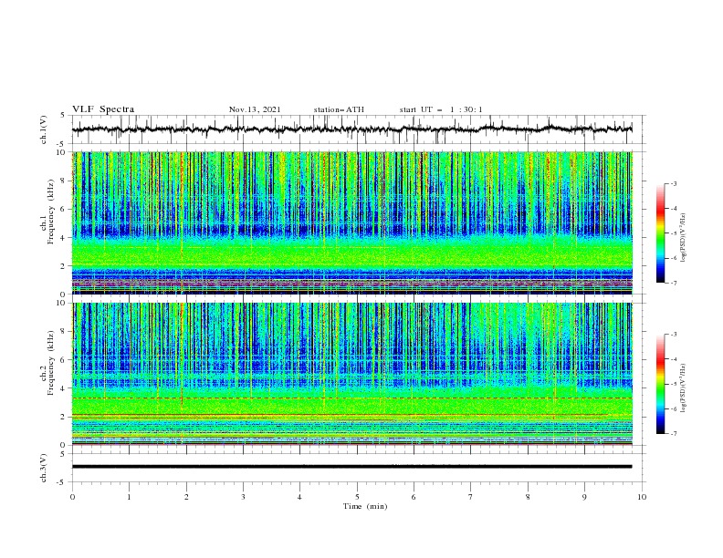This screenshot has width=723, height=558.
Task: Click time axis tick label "6"
Action: pyautogui.click(x=414, y=497)
